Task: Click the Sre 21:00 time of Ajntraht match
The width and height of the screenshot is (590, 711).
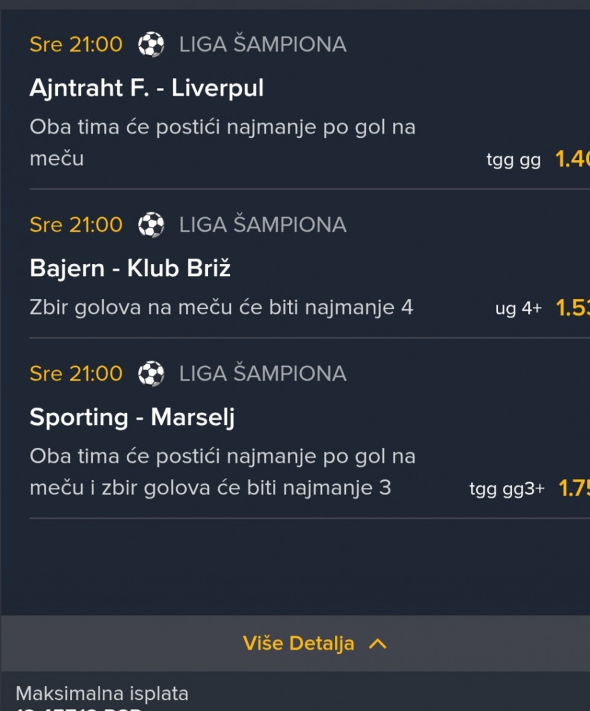Action: click(x=76, y=44)
